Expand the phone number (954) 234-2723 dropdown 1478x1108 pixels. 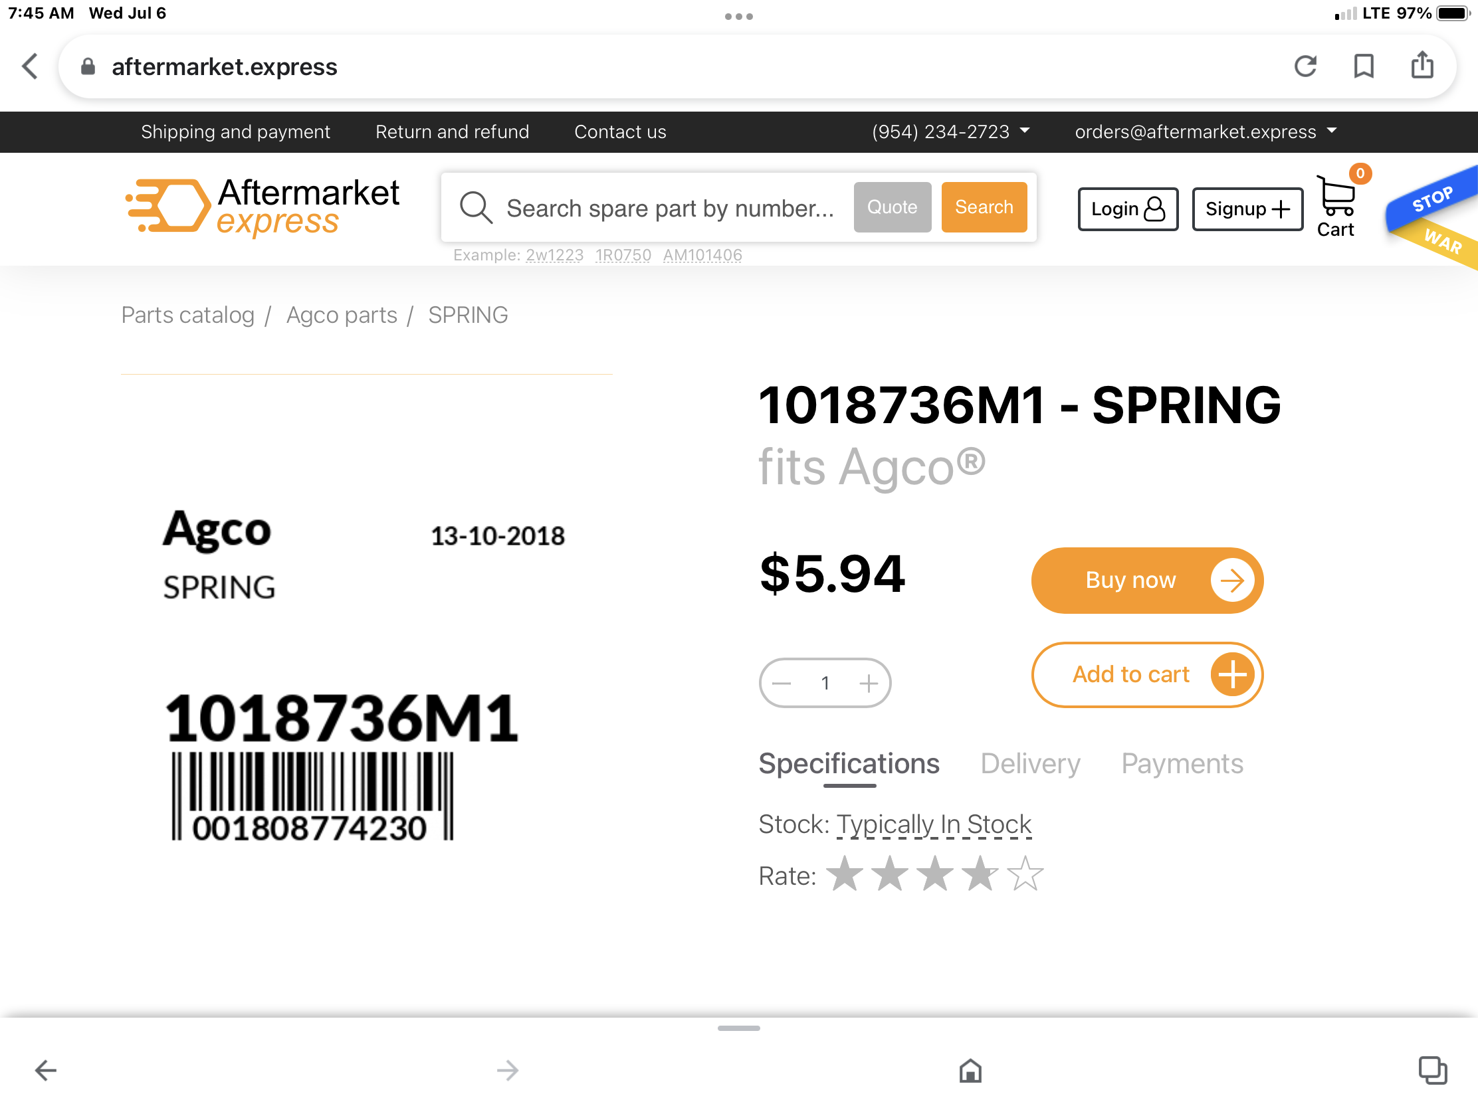[950, 132]
